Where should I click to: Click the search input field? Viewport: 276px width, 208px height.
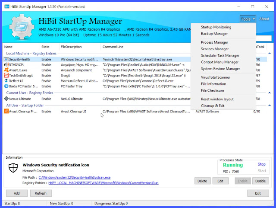[x=263, y=38]
